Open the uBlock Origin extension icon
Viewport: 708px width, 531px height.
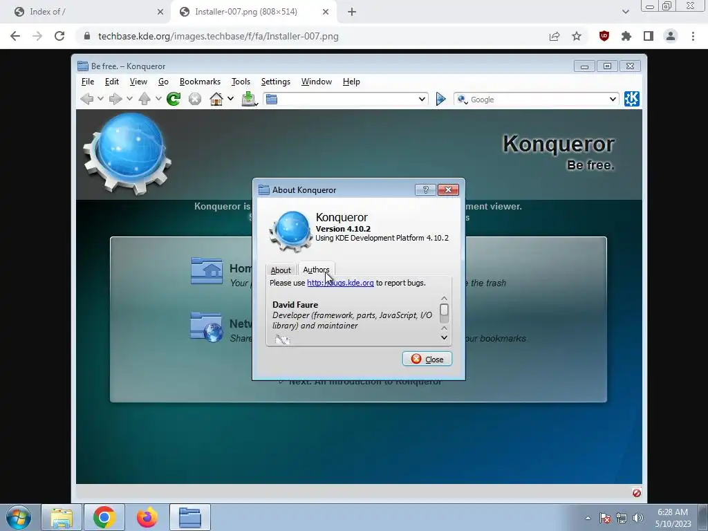click(x=604, y=36)
